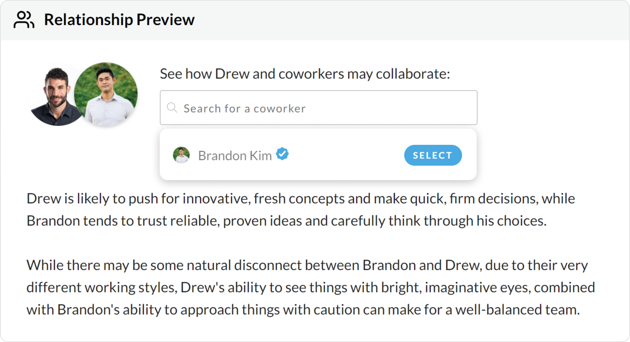This screenshot has width=630, height=342.
Task: Click the magnifying glass search icon
Action: 172,108
